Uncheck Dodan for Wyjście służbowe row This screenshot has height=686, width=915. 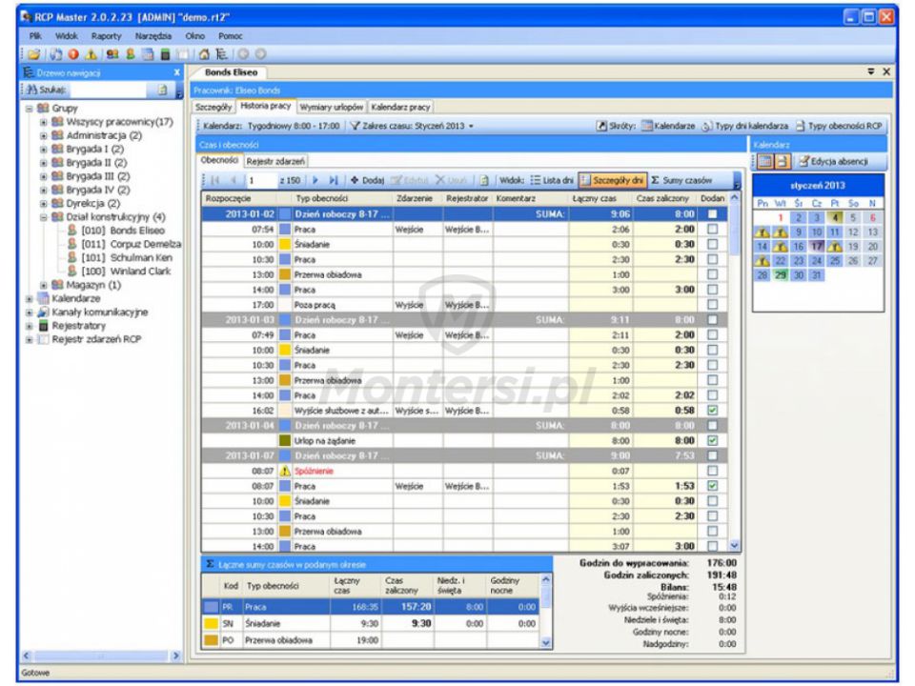point(713,411)
